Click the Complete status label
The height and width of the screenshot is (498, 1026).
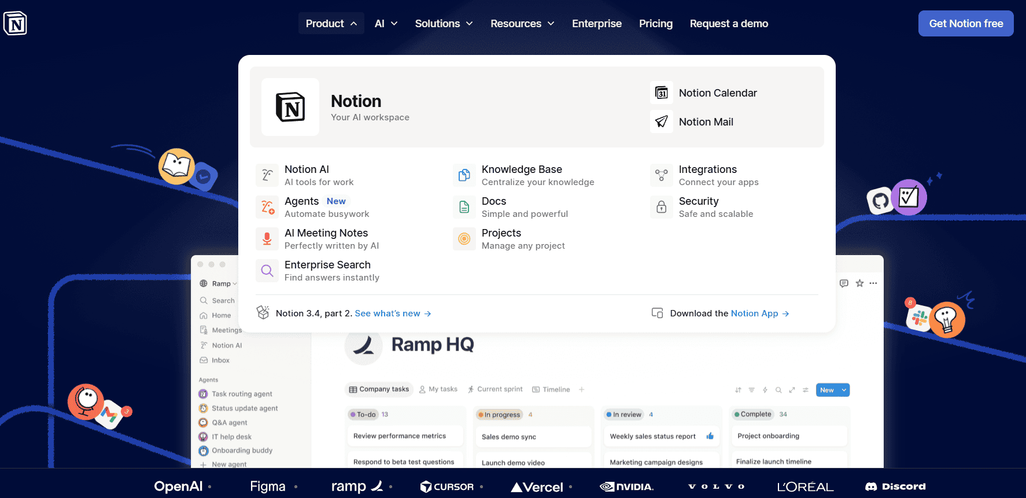(x=753, y=414)
